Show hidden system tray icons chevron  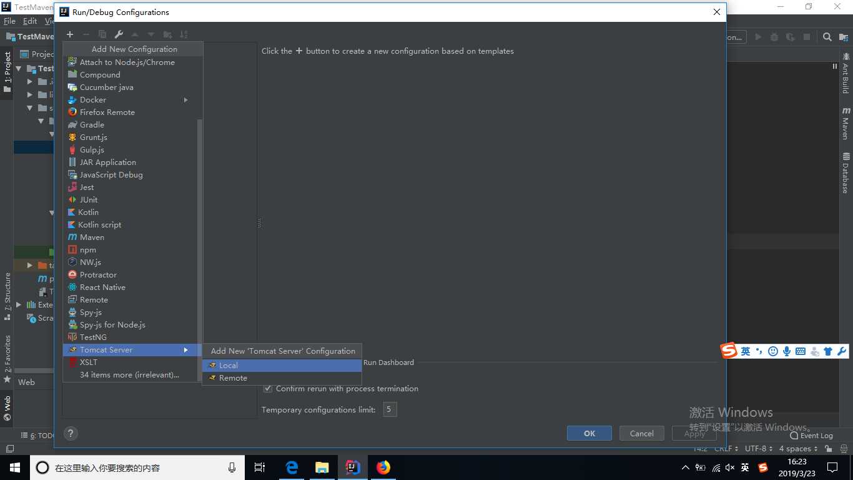[685, 467]
